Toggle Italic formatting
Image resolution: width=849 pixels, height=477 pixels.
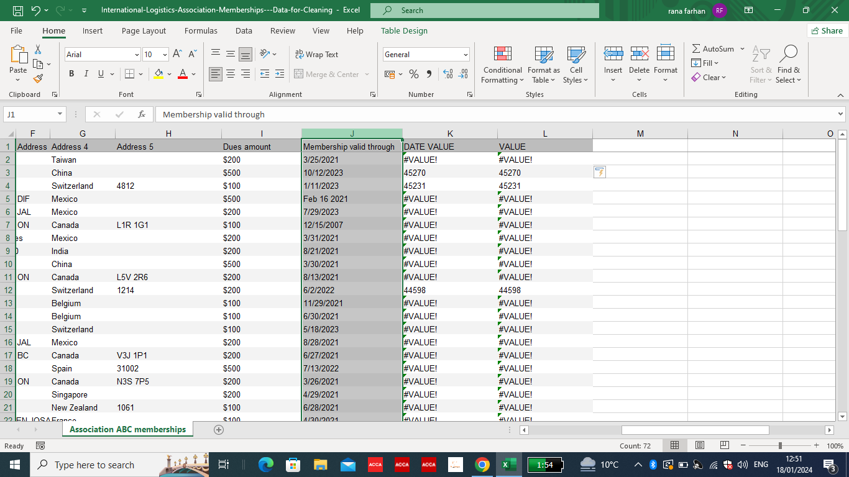[x=86, y=74]
